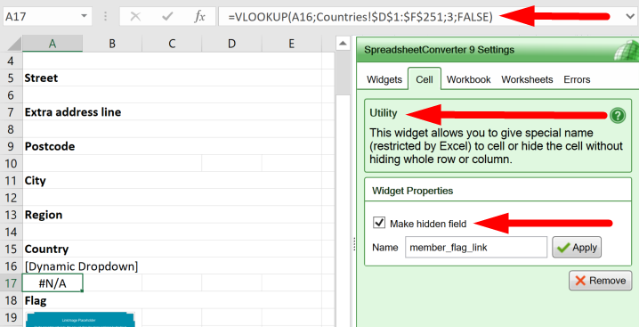
Task: Click the Select All corner triangle
Action: click(x=14, y=44)
